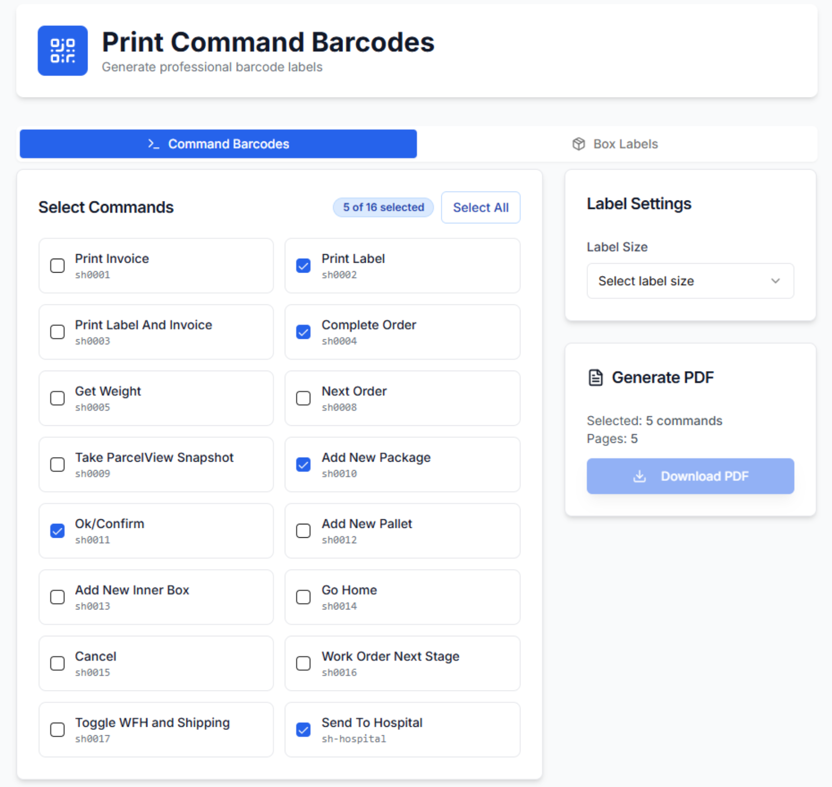
Task: Click the document icon next to Generate PDF
Action: 595,378
